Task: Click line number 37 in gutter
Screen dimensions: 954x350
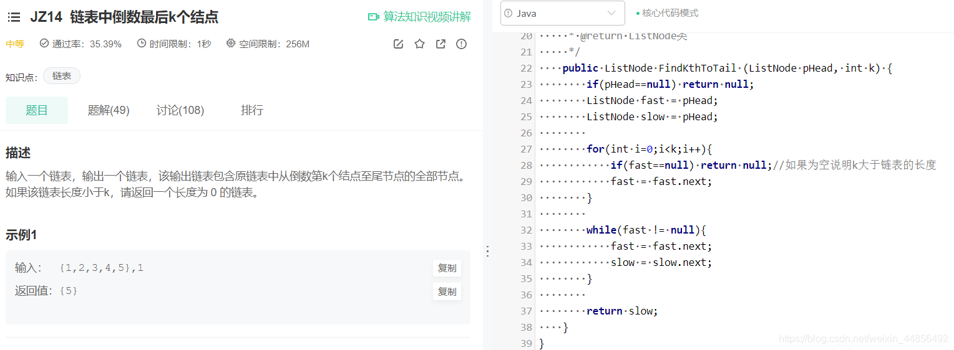Action: [x=525, y=311]
